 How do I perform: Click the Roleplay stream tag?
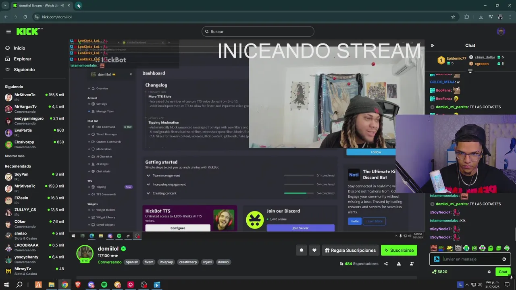(x=166, y=262)
